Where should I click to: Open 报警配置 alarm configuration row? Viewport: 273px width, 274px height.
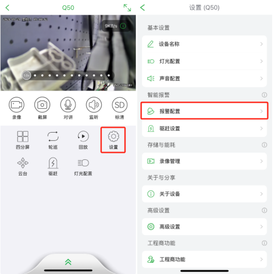pos(204,111)
